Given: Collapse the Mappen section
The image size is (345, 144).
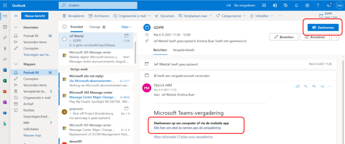Looking at the screenshot, I should click(16, 64).
